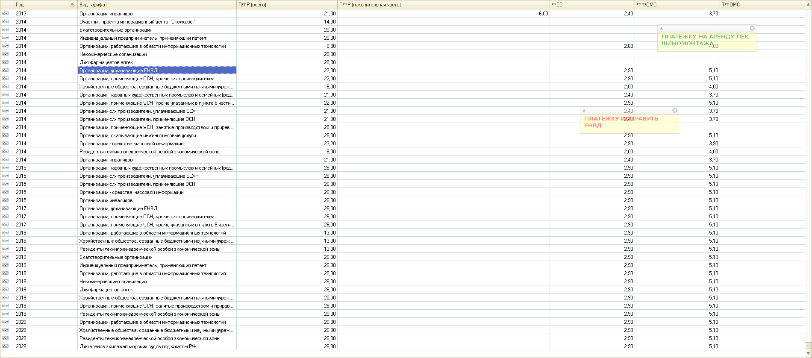Click the 'ПФР (накопительная часть)' column header
812x358 pixels.
(443, 5)
